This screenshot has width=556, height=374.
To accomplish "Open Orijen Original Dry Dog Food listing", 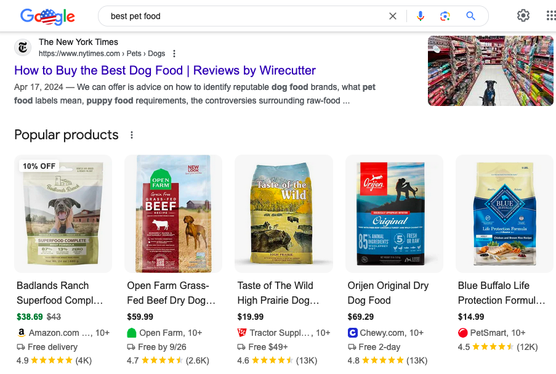I will pos(388,293).
